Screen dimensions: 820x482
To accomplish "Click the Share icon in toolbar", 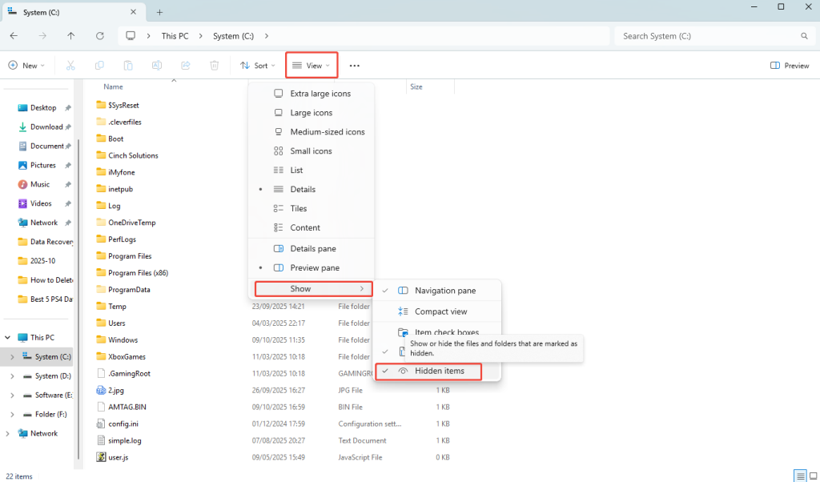I will point(186,66).
